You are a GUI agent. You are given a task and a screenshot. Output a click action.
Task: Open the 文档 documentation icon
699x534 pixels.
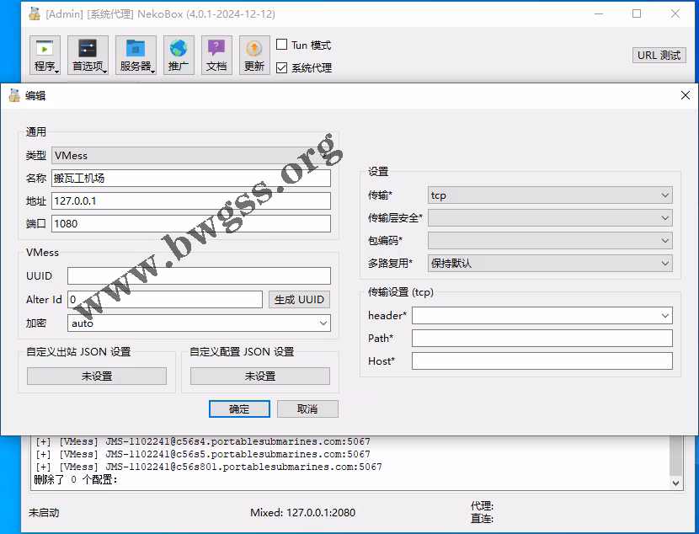(216, 55)
